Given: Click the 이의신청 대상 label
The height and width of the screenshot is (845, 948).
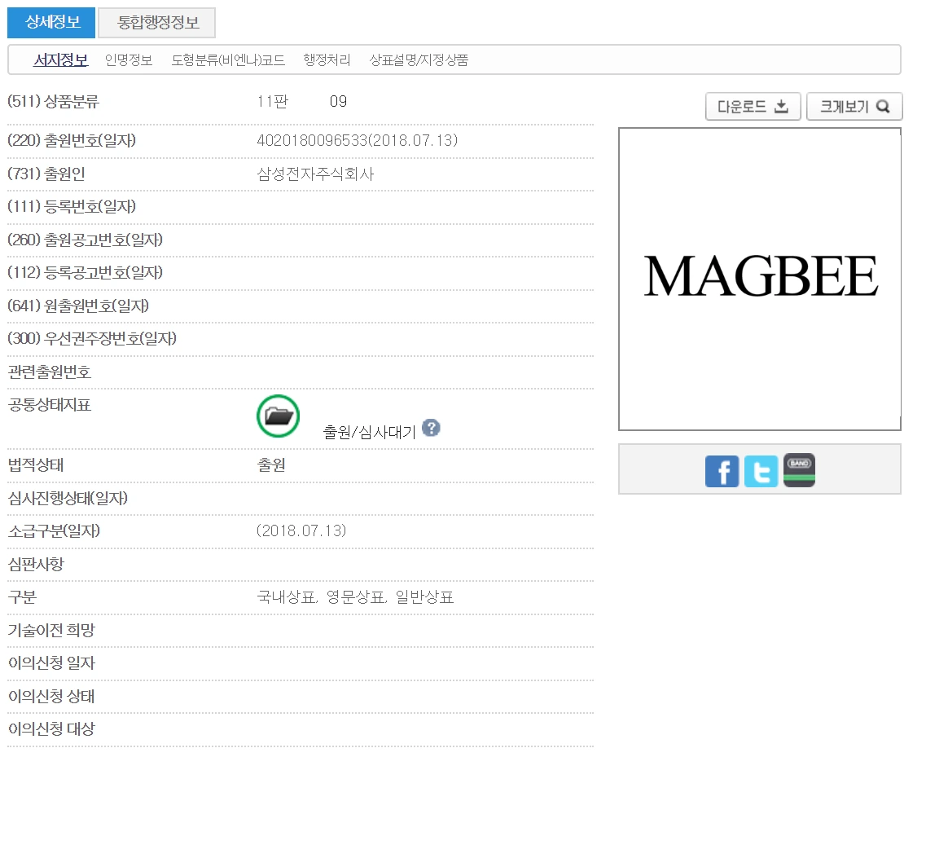Looking at the screenshot, I should (x=51, y=729).
